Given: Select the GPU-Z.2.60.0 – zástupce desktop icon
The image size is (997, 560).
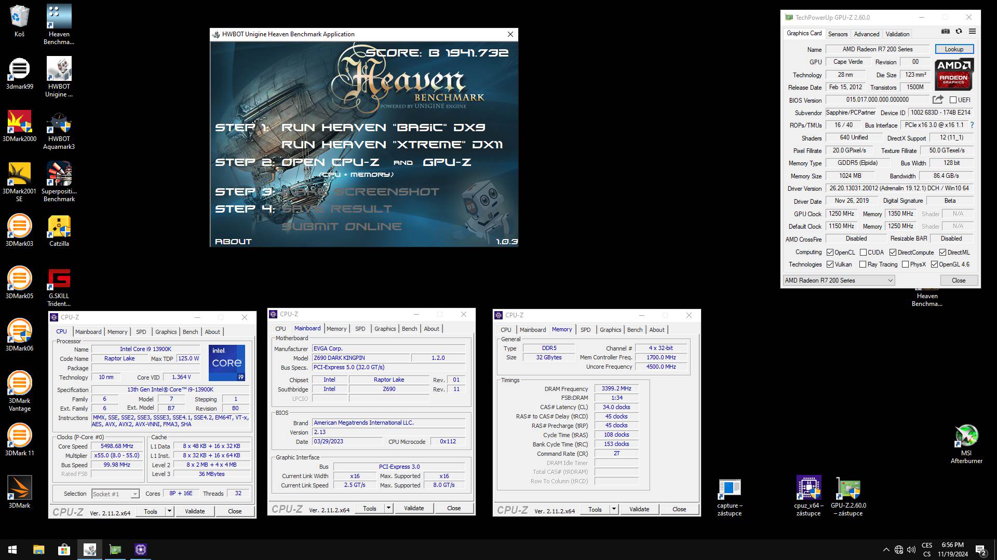Looking at the screenshot, I should tap(848, 497).
